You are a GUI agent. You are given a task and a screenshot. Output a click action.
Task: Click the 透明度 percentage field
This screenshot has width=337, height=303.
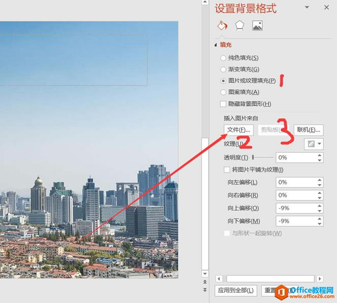coord(296,158)
